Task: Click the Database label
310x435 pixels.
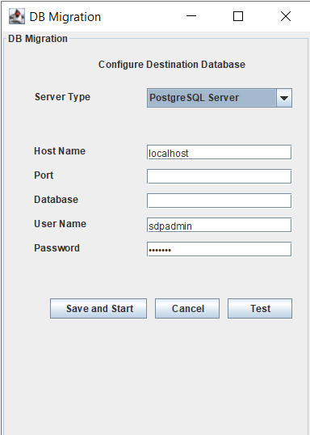Action: 56,200
